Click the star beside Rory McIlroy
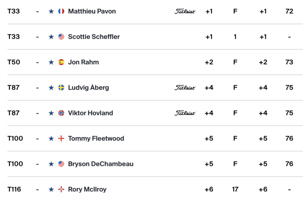Image resolution: width=303 pixels, height=201 pixels. point(51,190)
